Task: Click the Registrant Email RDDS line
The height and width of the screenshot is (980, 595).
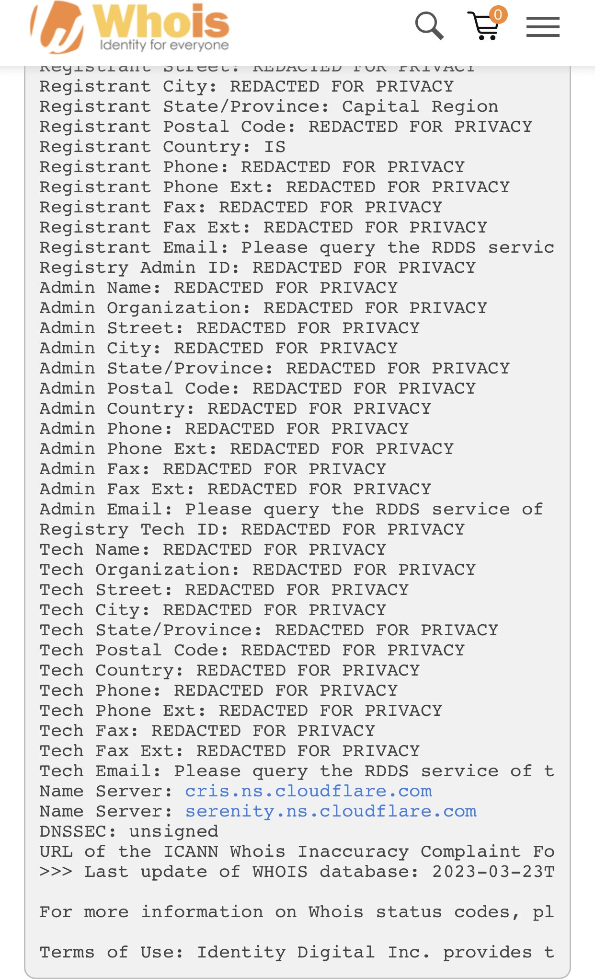Action: point(297,247)
